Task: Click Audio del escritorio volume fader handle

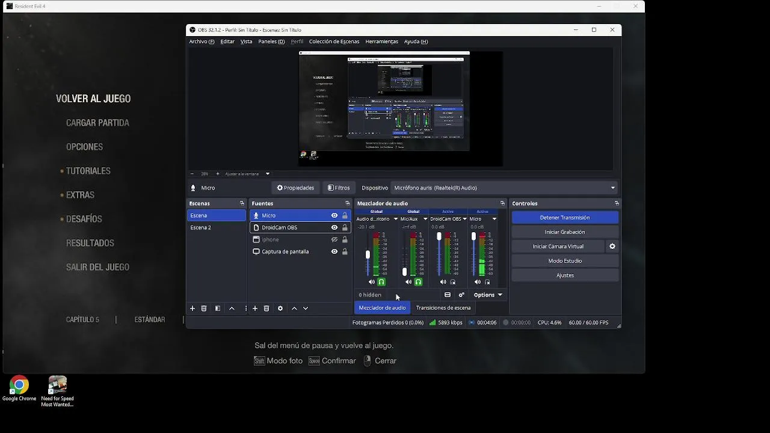Action: tap(368, 255)
